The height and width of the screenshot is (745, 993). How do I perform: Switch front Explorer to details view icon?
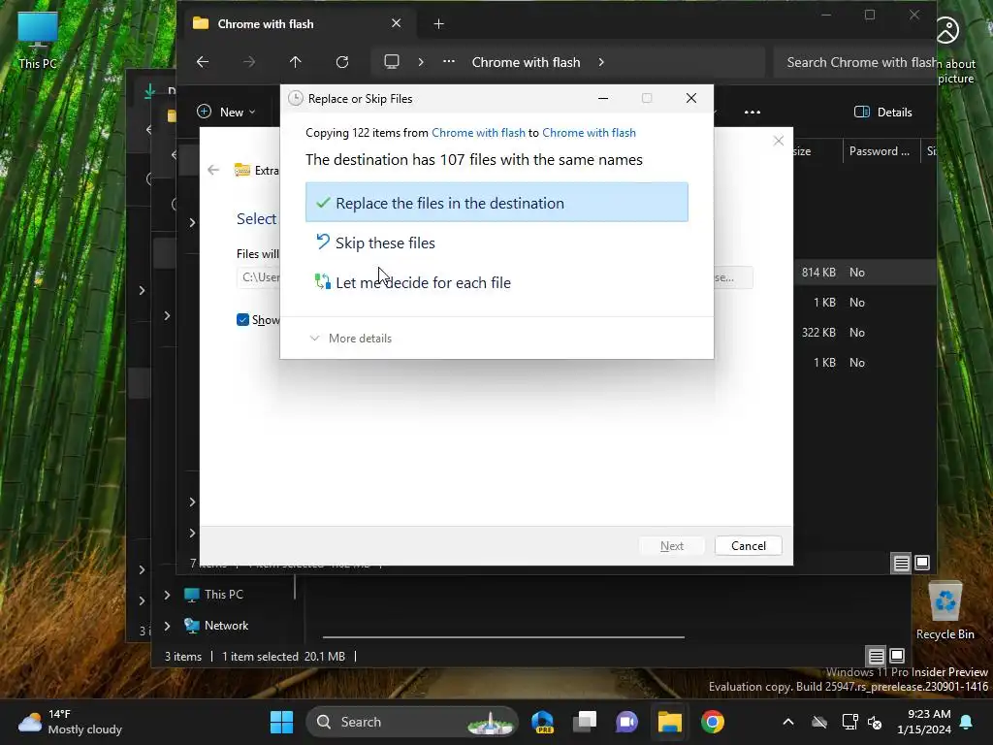tap(901, 564)
